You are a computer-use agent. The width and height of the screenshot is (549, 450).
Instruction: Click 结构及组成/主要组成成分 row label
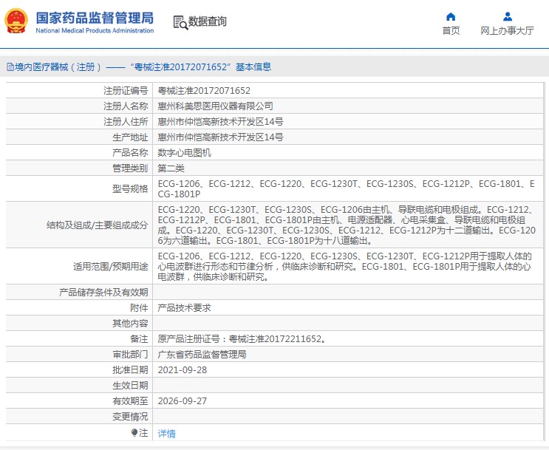coord(98,225)
